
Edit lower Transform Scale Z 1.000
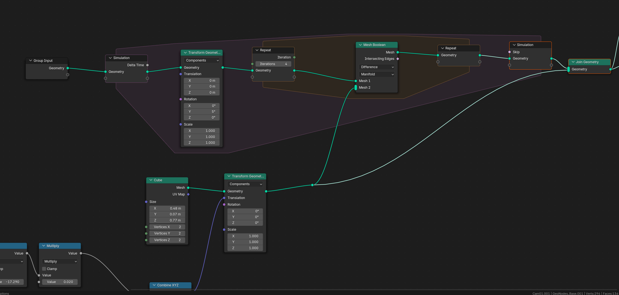(245, 248)
